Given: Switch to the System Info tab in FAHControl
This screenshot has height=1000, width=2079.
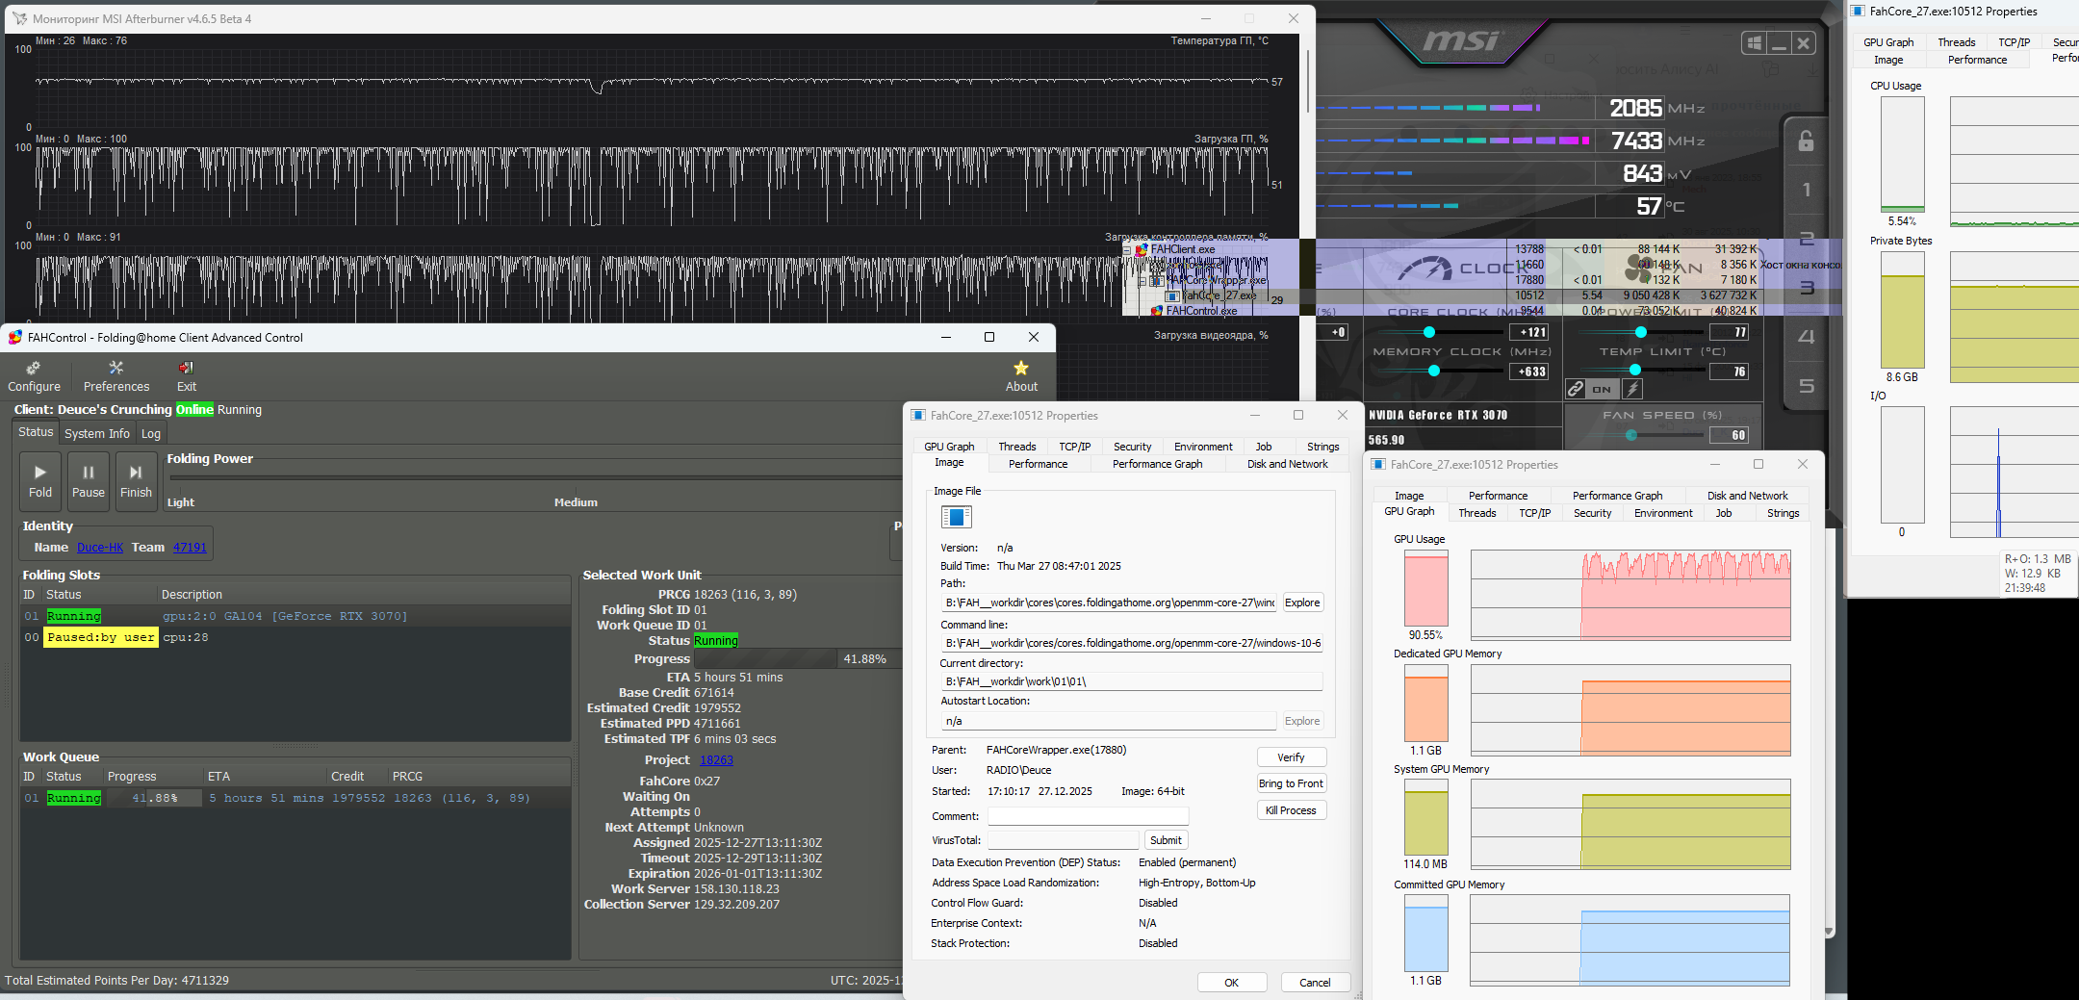Looking at the screenshot, I should [96, 434].
